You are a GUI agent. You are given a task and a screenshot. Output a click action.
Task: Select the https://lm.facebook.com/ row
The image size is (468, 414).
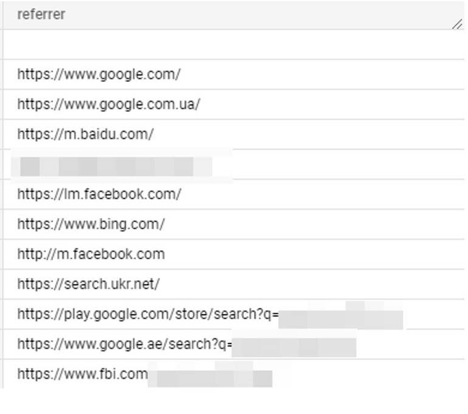tap(234, 194)
